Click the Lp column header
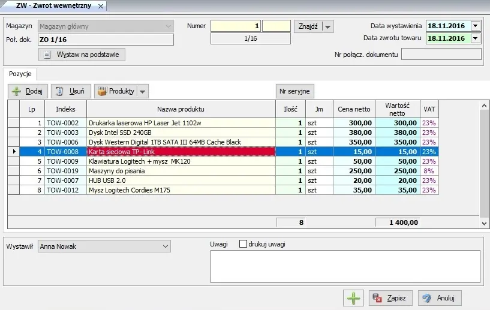490x310 pixels. pyautogui.click(x=32, y=109)
